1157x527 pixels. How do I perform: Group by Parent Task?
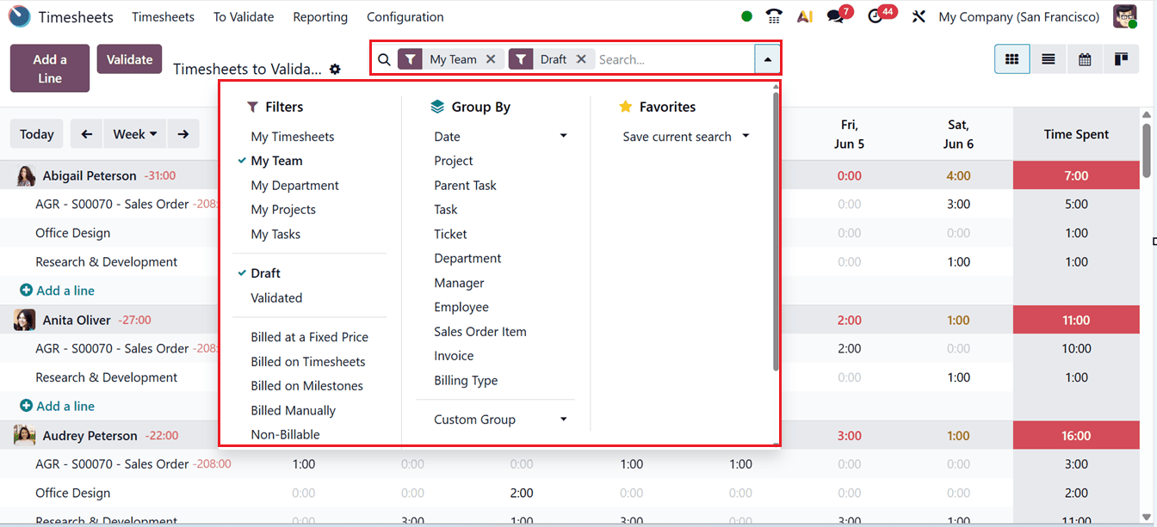click(x=466, y=186)
